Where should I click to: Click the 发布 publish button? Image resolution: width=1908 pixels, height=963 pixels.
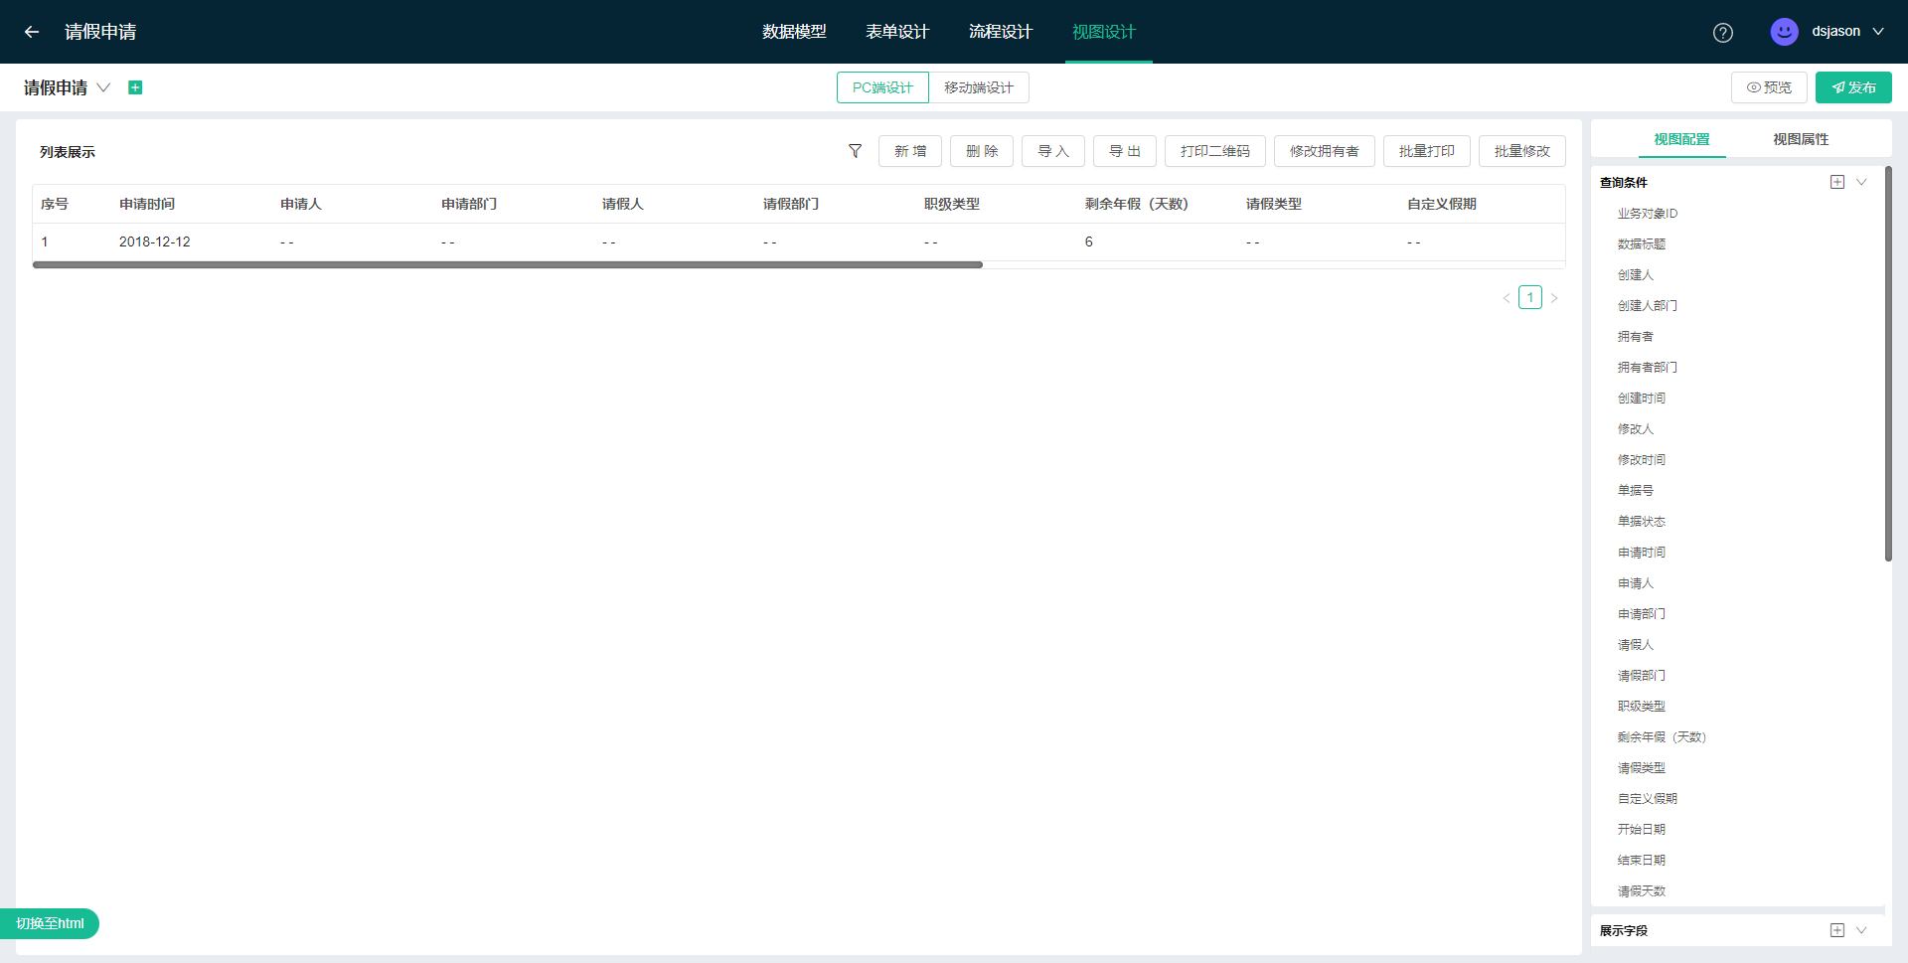[1853, 87]
